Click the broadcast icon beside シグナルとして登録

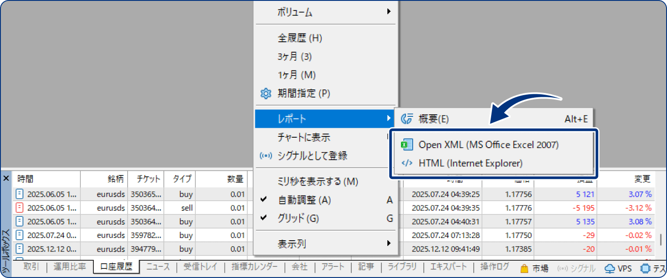click(x=266, y=156)
